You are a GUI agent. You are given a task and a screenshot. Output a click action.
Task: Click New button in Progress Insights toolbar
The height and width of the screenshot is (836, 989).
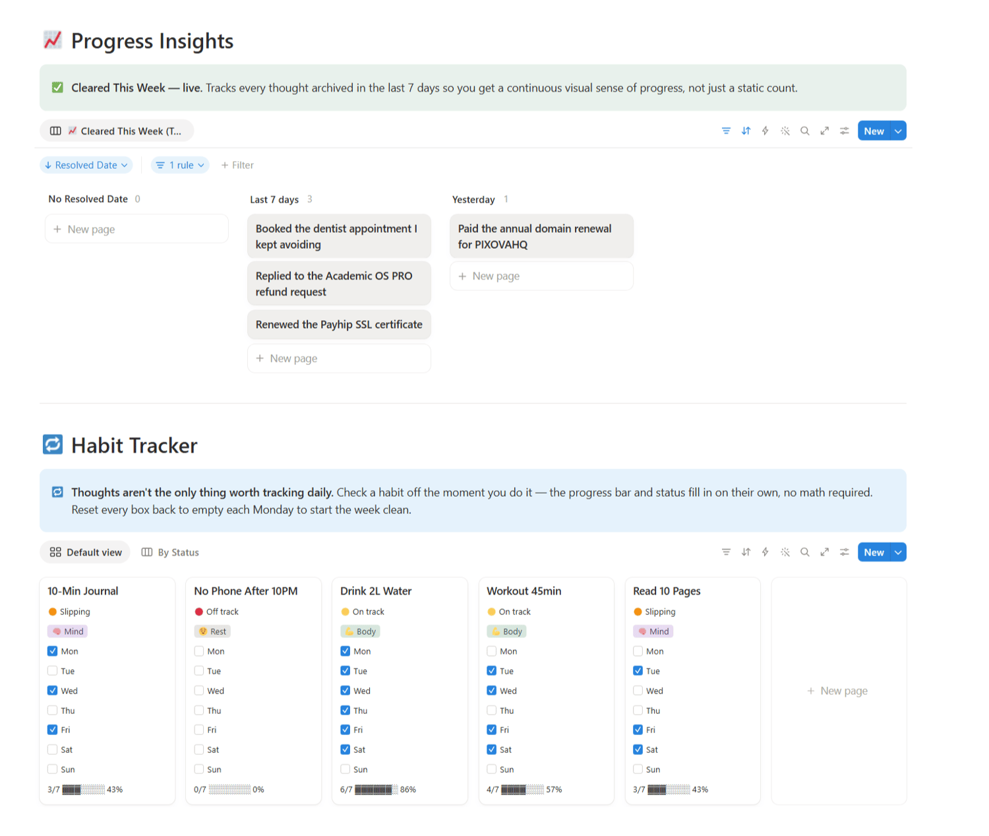point(874,131)
